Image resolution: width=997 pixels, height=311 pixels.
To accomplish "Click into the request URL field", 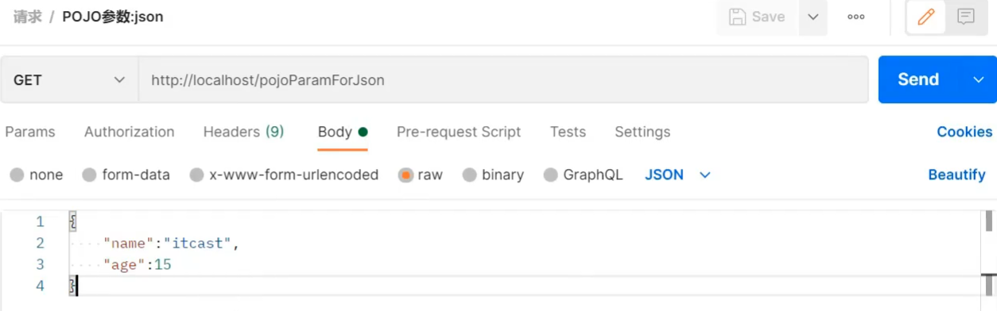I will click(503, 79).
